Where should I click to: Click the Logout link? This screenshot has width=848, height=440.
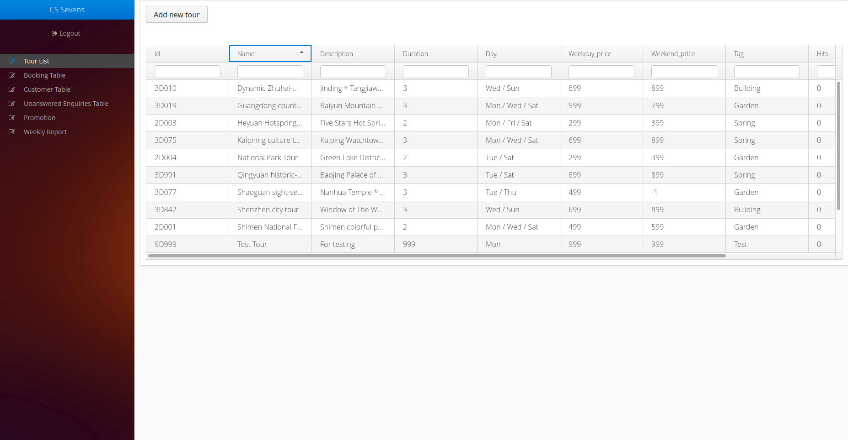(66, 33)
